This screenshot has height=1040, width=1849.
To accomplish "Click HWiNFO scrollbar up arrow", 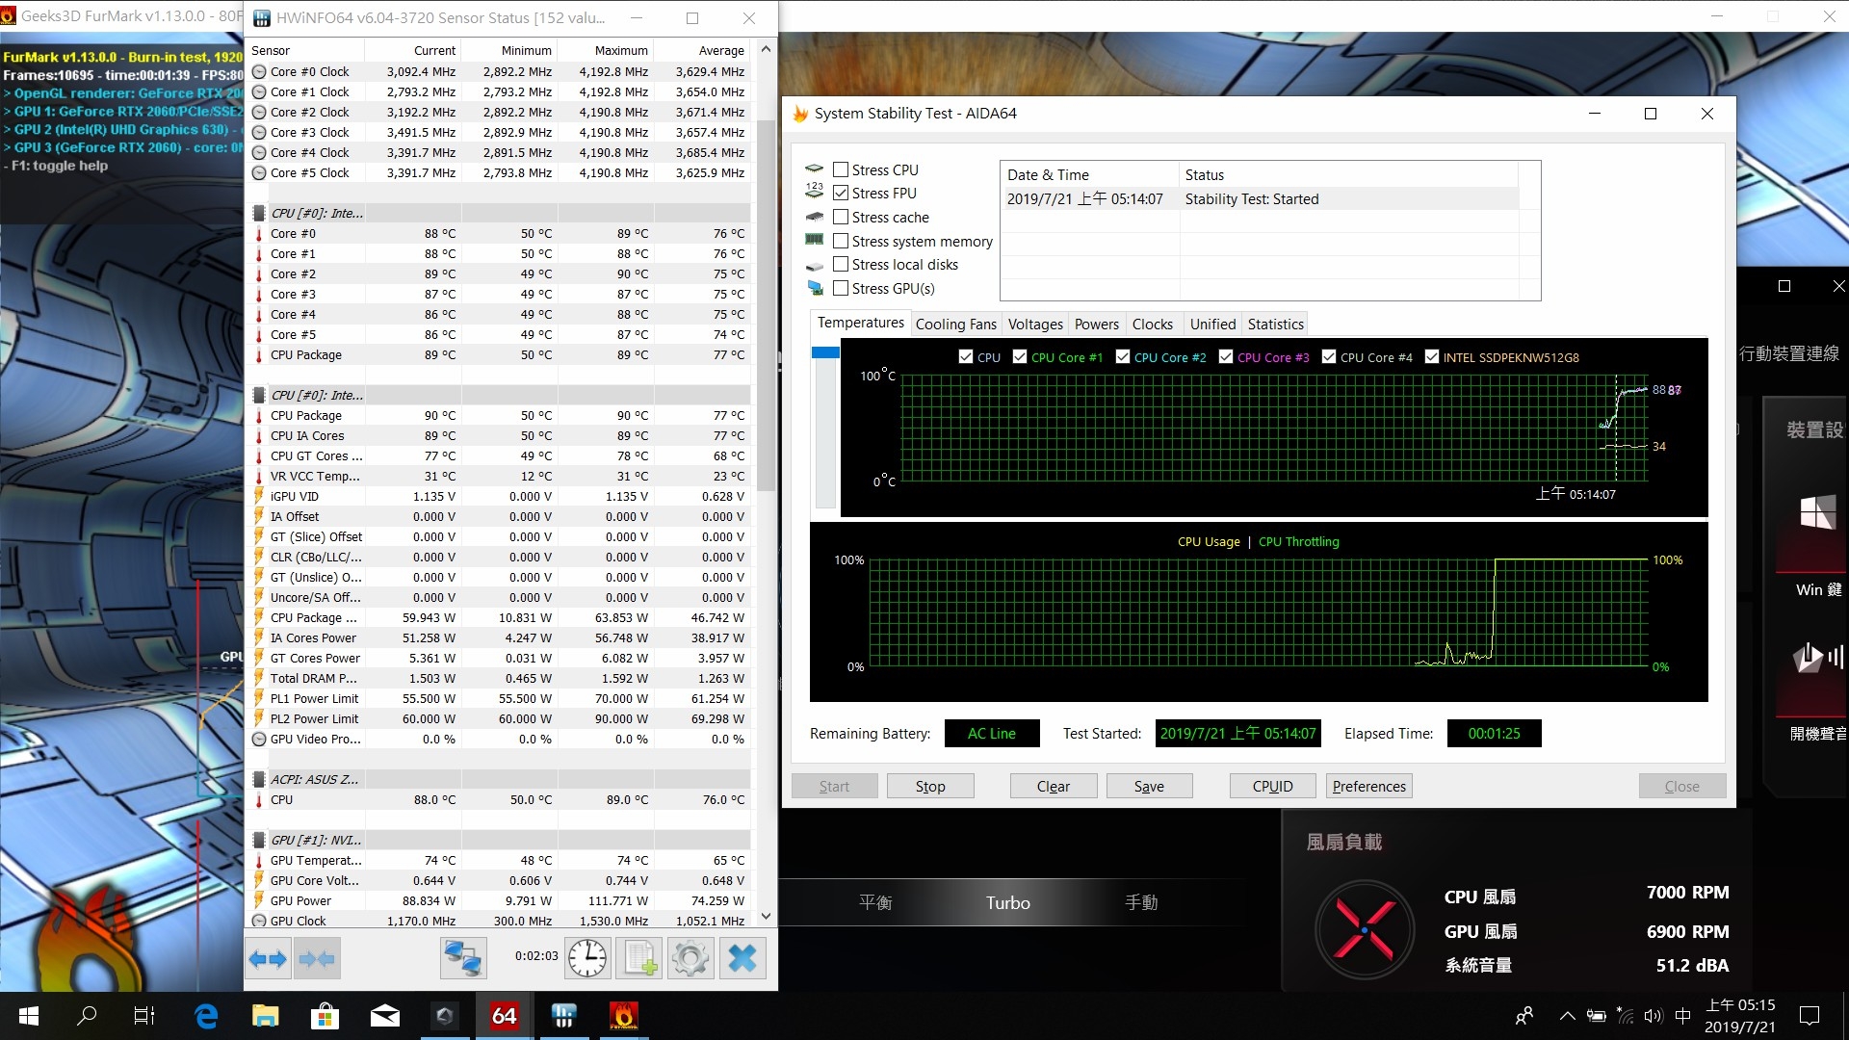I will 767,49.
